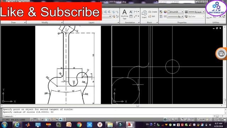Screen dimensions: 227x128
Task: Toggle Model space button in status bar
Action: point(165,119)
